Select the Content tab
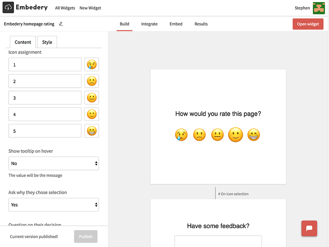329x247 pixels. 23,42
